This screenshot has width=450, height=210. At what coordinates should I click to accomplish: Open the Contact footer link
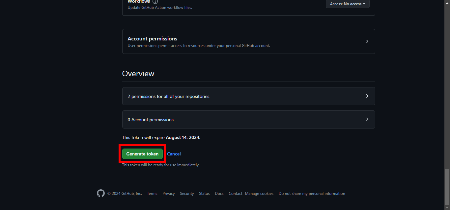click(x=236, y=194)
